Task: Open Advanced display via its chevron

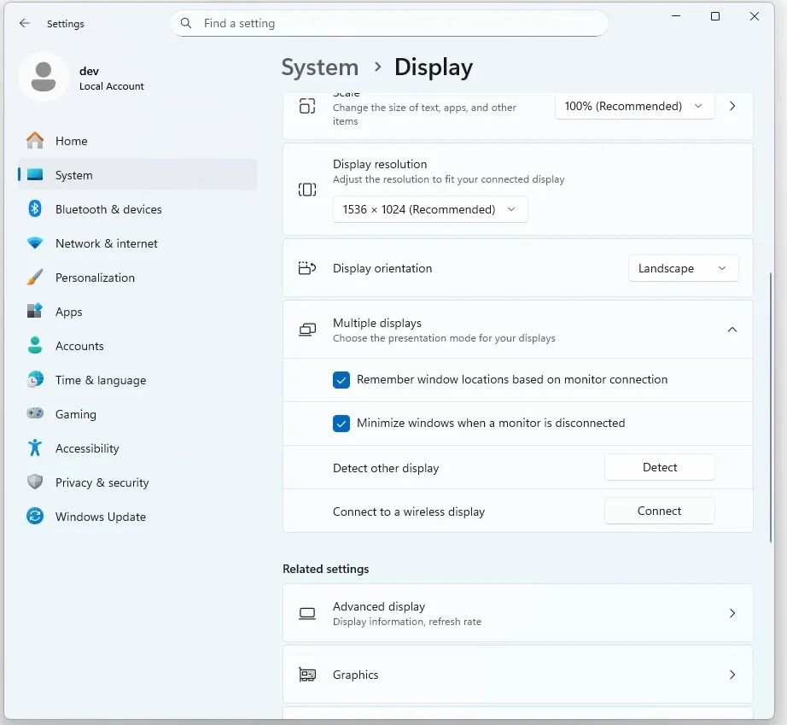Action: click(x=732, y=613)
